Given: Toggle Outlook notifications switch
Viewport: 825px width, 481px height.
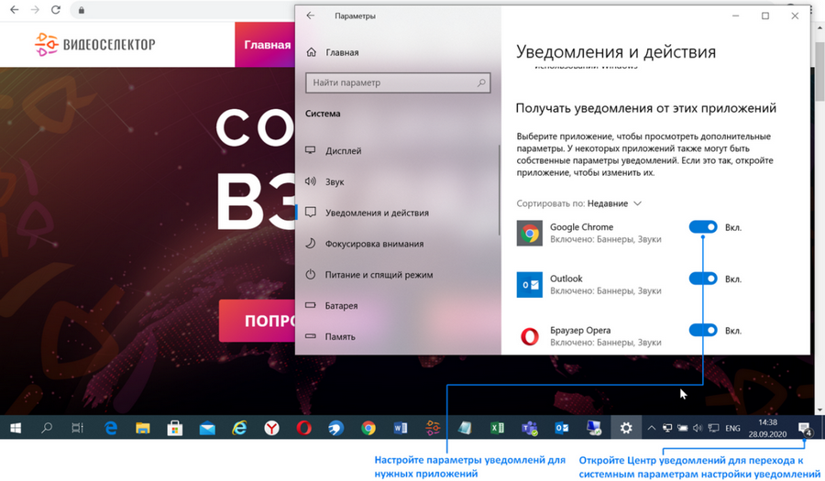Looking at the screenshot, I should [x=703, y=279].
